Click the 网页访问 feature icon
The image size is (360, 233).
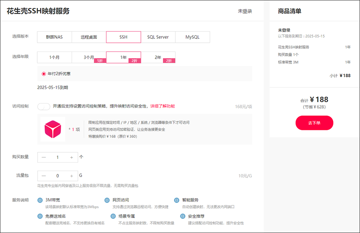pyautogui.click(x=107, y=200)
